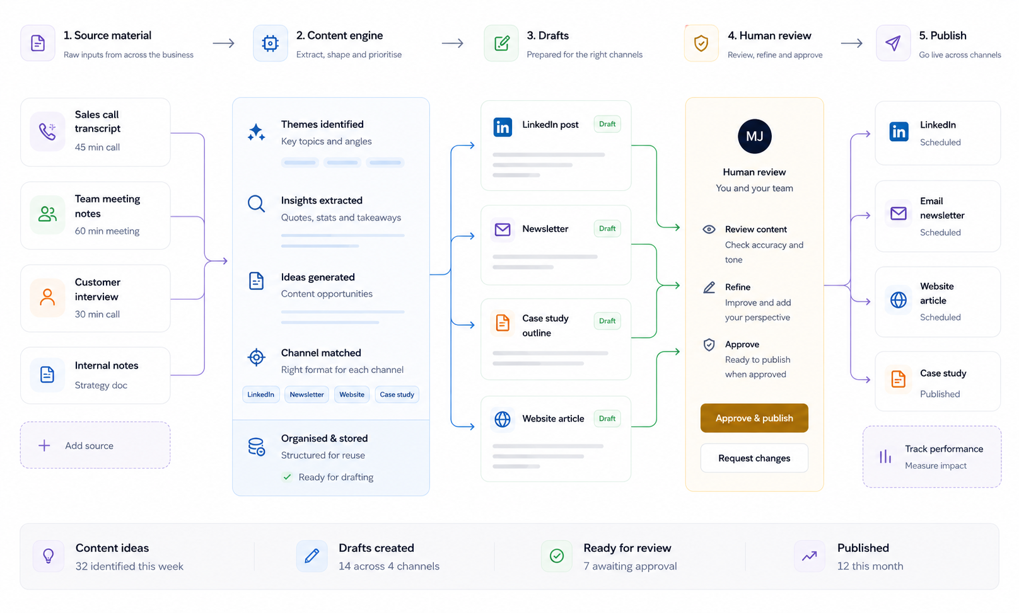
Task: Toggle the Review content eye icon
Action: pos(709,229)
